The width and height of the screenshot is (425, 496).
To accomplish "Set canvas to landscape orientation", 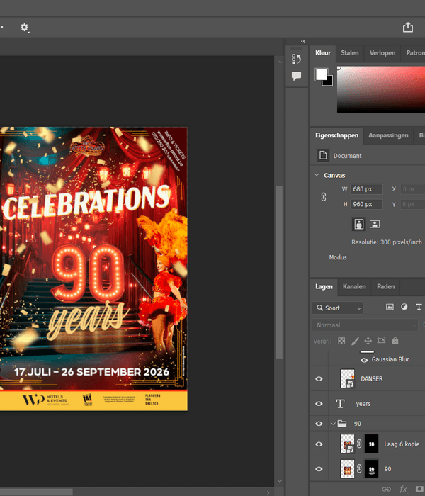I will click(375, 224).
